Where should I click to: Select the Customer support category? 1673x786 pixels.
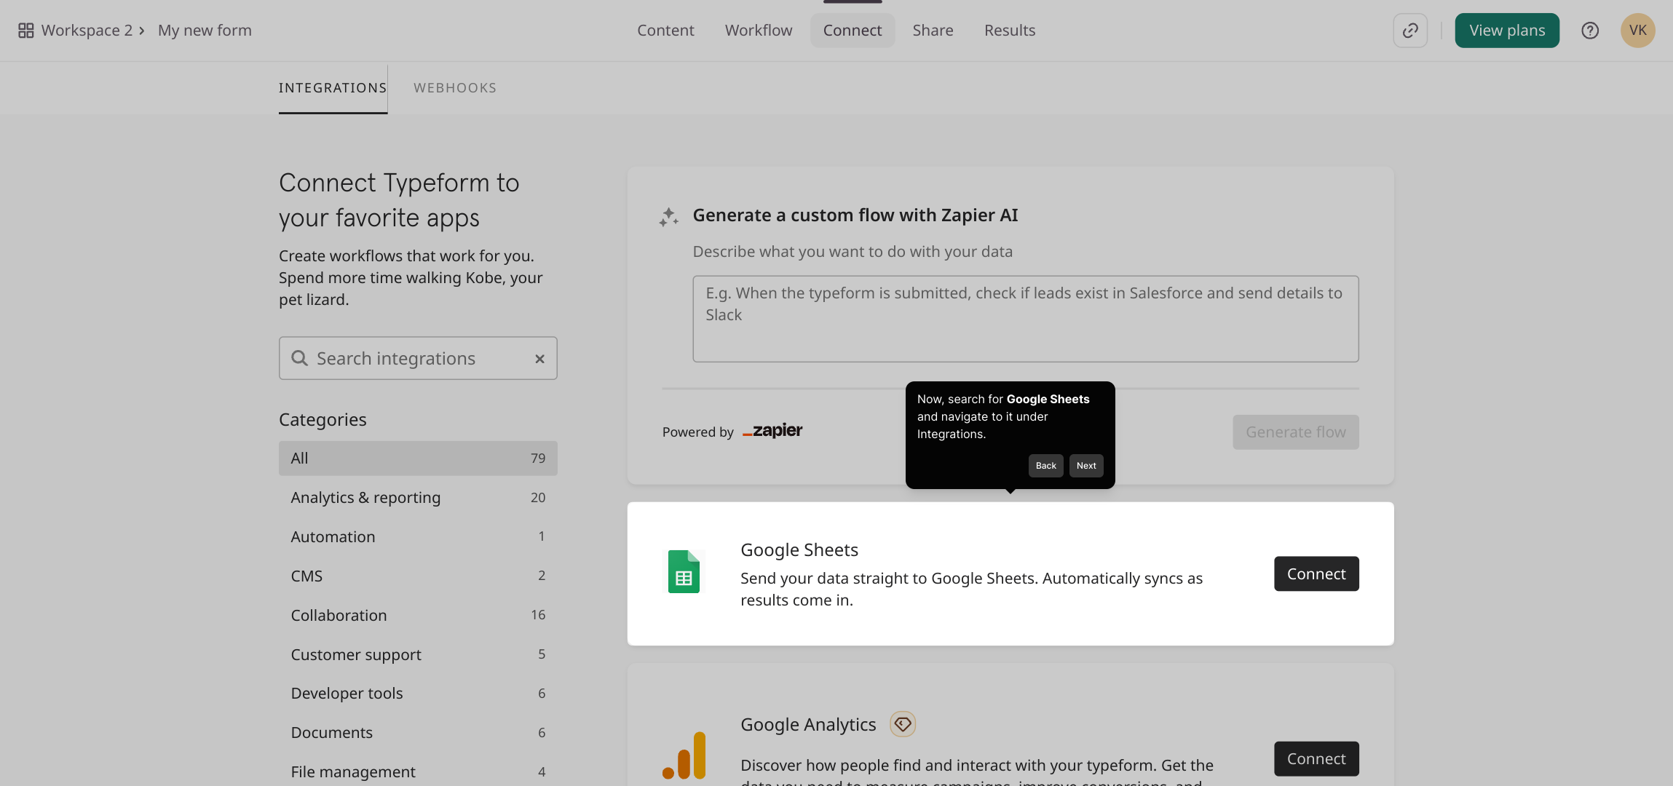click(418, 655)
